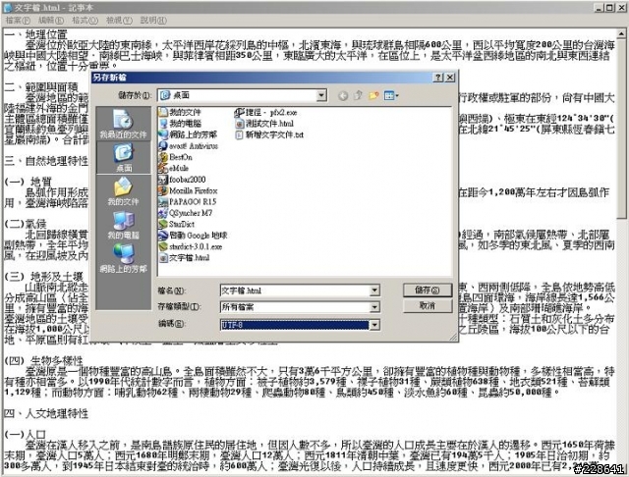Viewport: 629px width, 477px height.
Task: Select 測試文件.html file
Action: (264, 124)
